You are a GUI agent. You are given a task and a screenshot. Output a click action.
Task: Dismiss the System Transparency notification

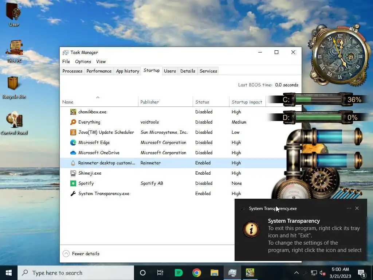click(x=357, y=208)
